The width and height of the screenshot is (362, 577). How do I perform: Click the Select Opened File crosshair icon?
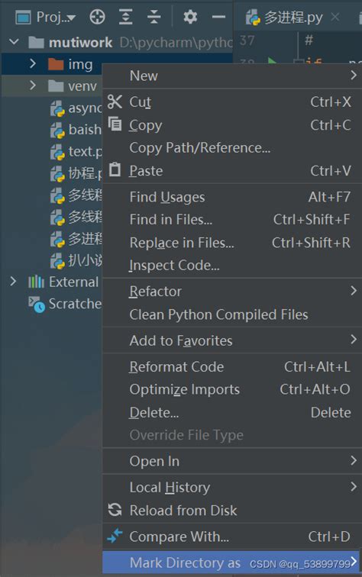point(97,17)
